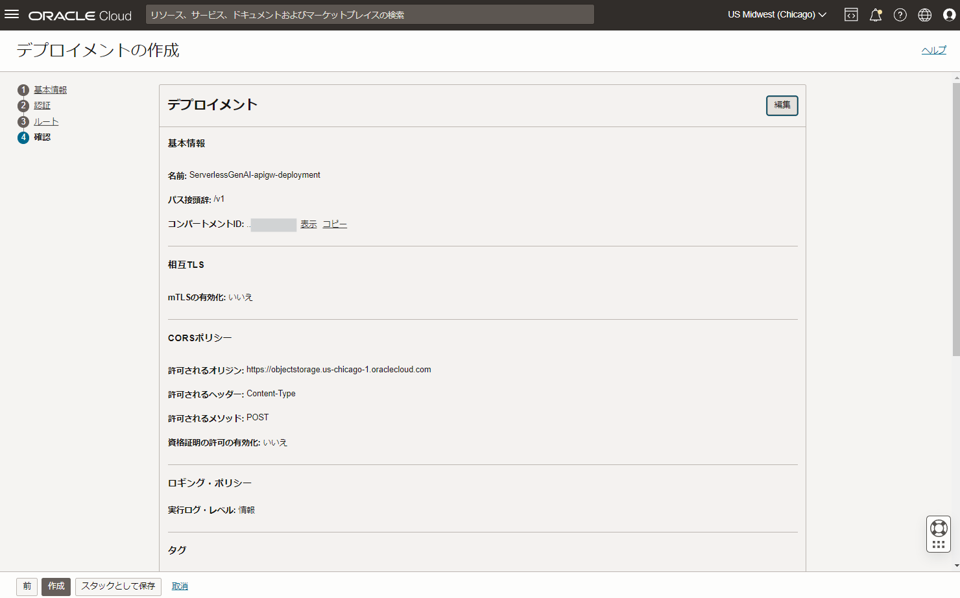Click the 相互TLS section heading

[x=186, y=265]
